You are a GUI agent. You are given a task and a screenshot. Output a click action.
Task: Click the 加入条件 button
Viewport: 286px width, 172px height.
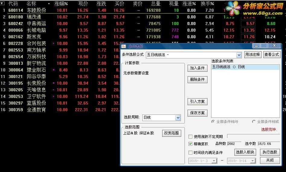point(197,68)
